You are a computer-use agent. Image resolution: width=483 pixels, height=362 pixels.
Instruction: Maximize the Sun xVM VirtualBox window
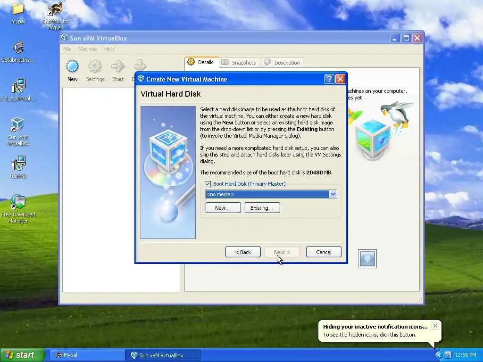(x=406, y=38)
